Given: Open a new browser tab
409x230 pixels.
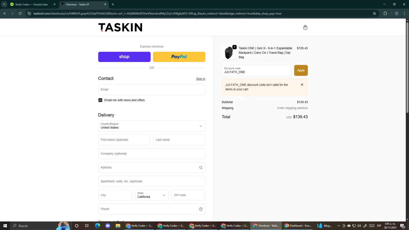Looking at the screenshot, I should click(113, 4).
